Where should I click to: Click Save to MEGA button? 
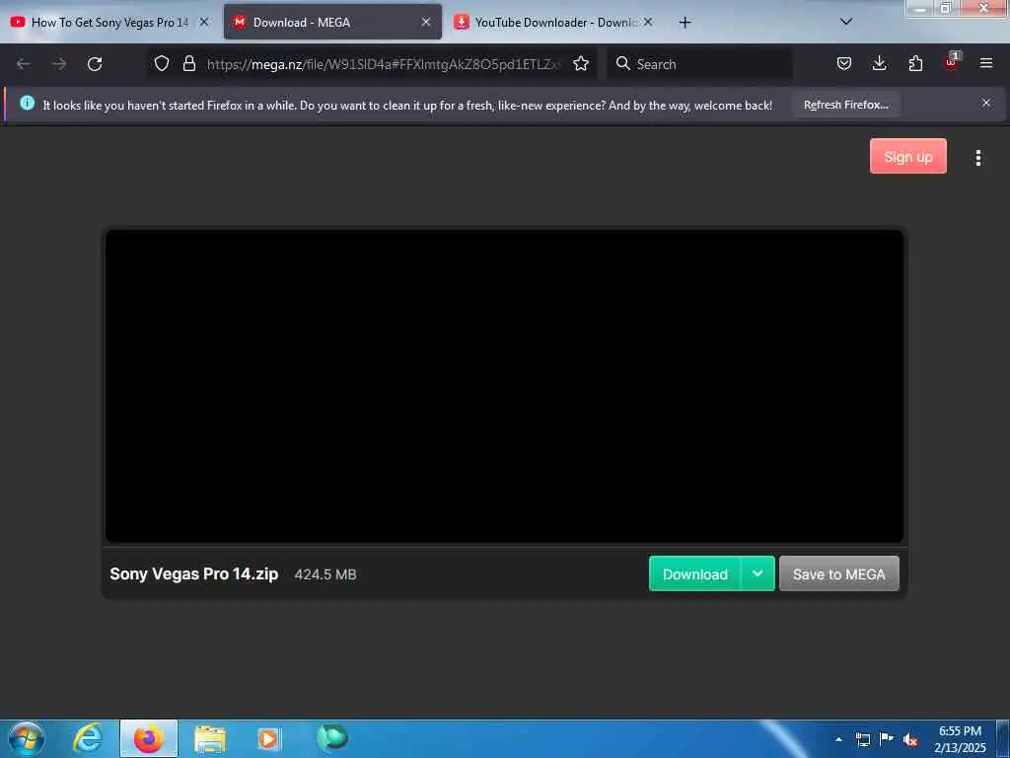(838, 573)
